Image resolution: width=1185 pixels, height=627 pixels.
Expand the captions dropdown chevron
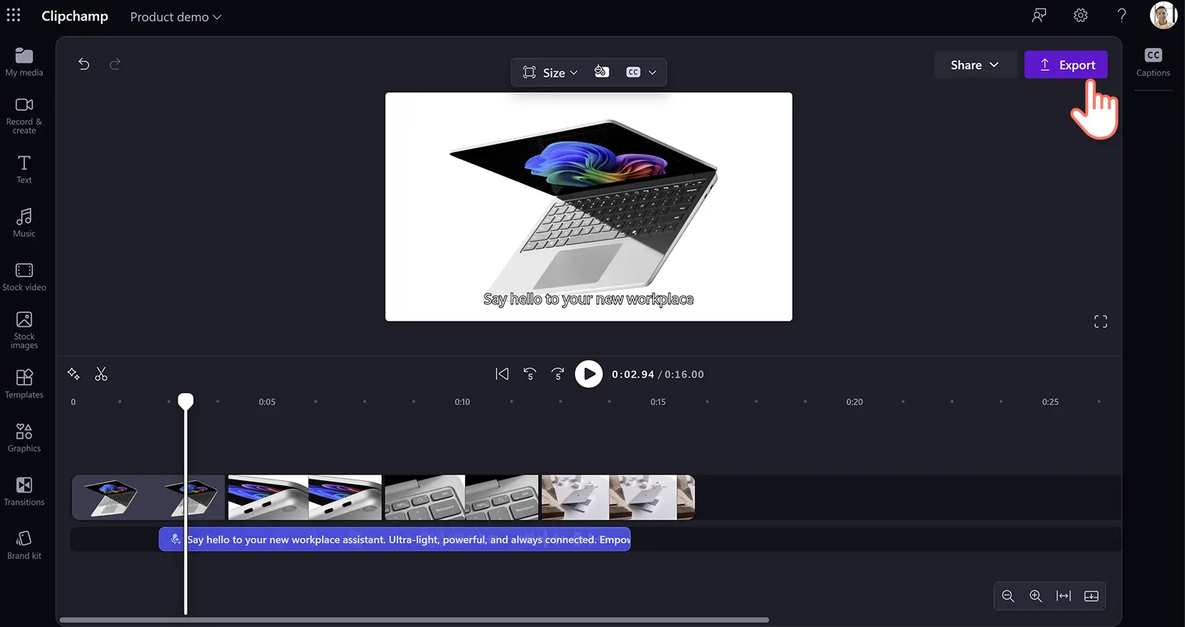click(652, 72)
